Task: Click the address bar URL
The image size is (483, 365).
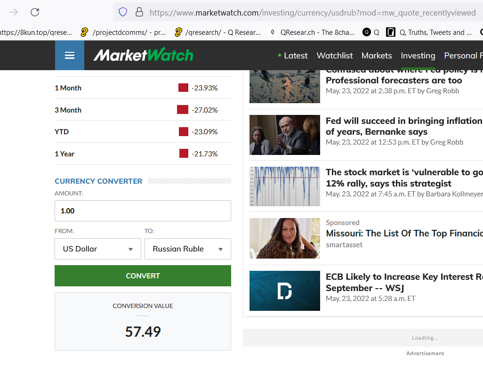Action: [313, 13]
